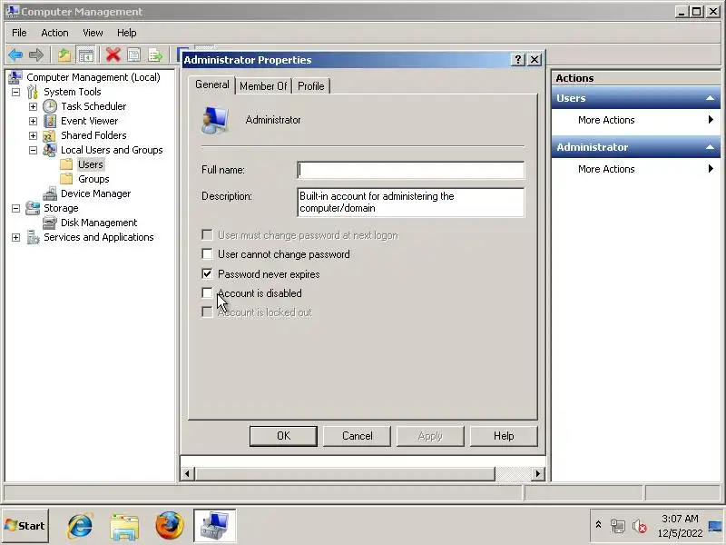Launch Firefox from the taskbar

(169, 526)
